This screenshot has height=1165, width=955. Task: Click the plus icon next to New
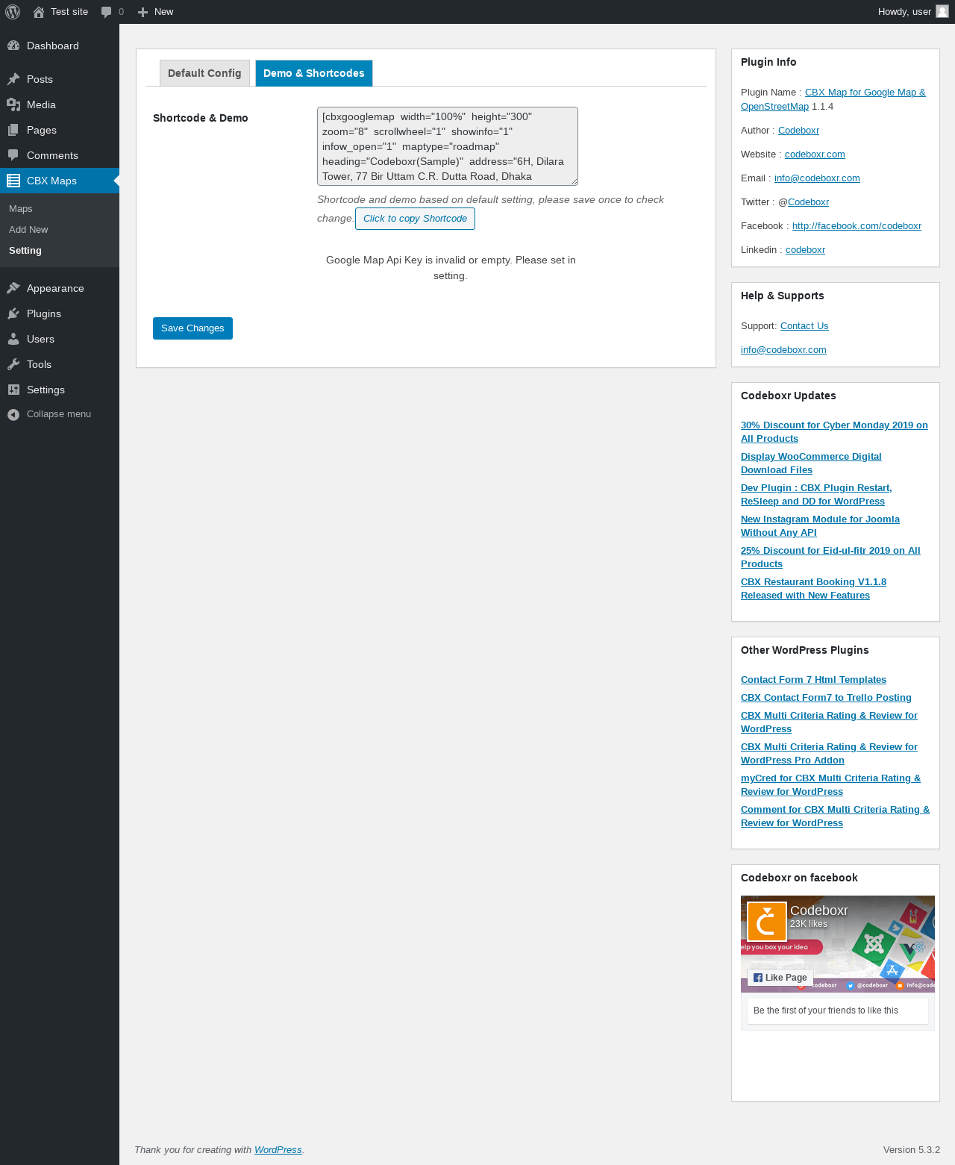(x=143, y=12)
